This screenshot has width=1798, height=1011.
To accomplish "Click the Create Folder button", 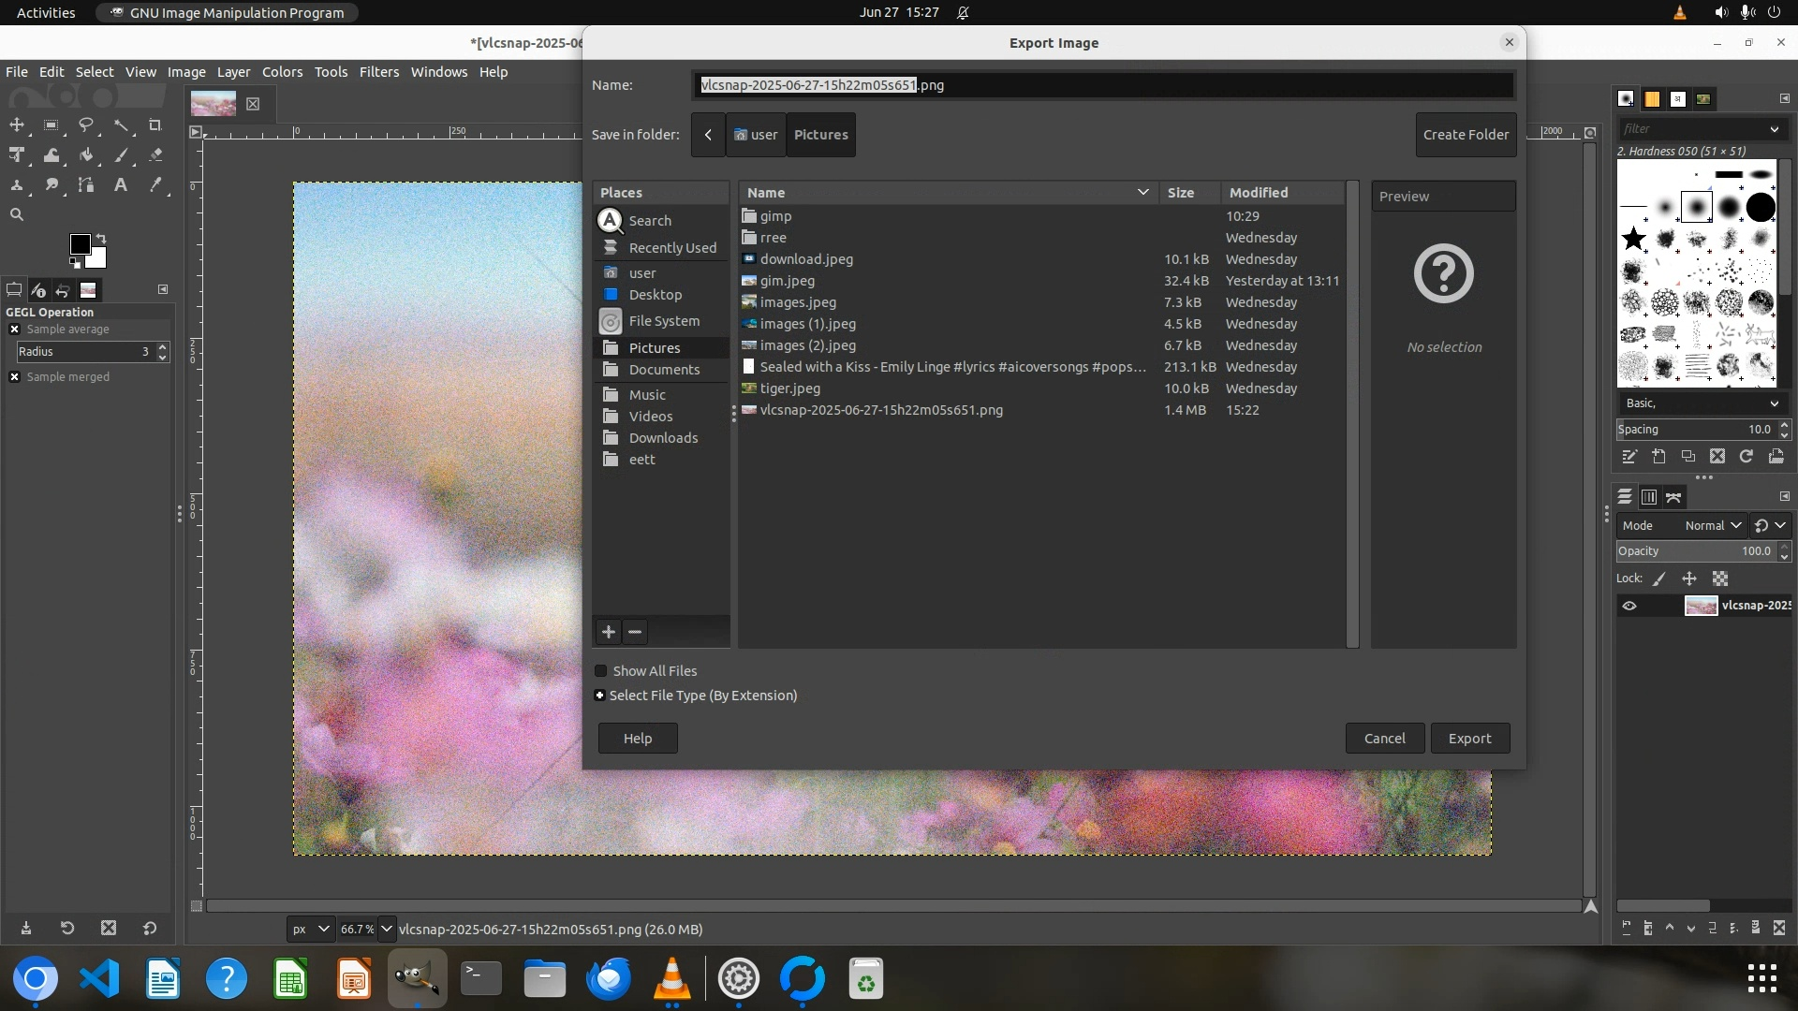I will click(x=1466, y=135).
